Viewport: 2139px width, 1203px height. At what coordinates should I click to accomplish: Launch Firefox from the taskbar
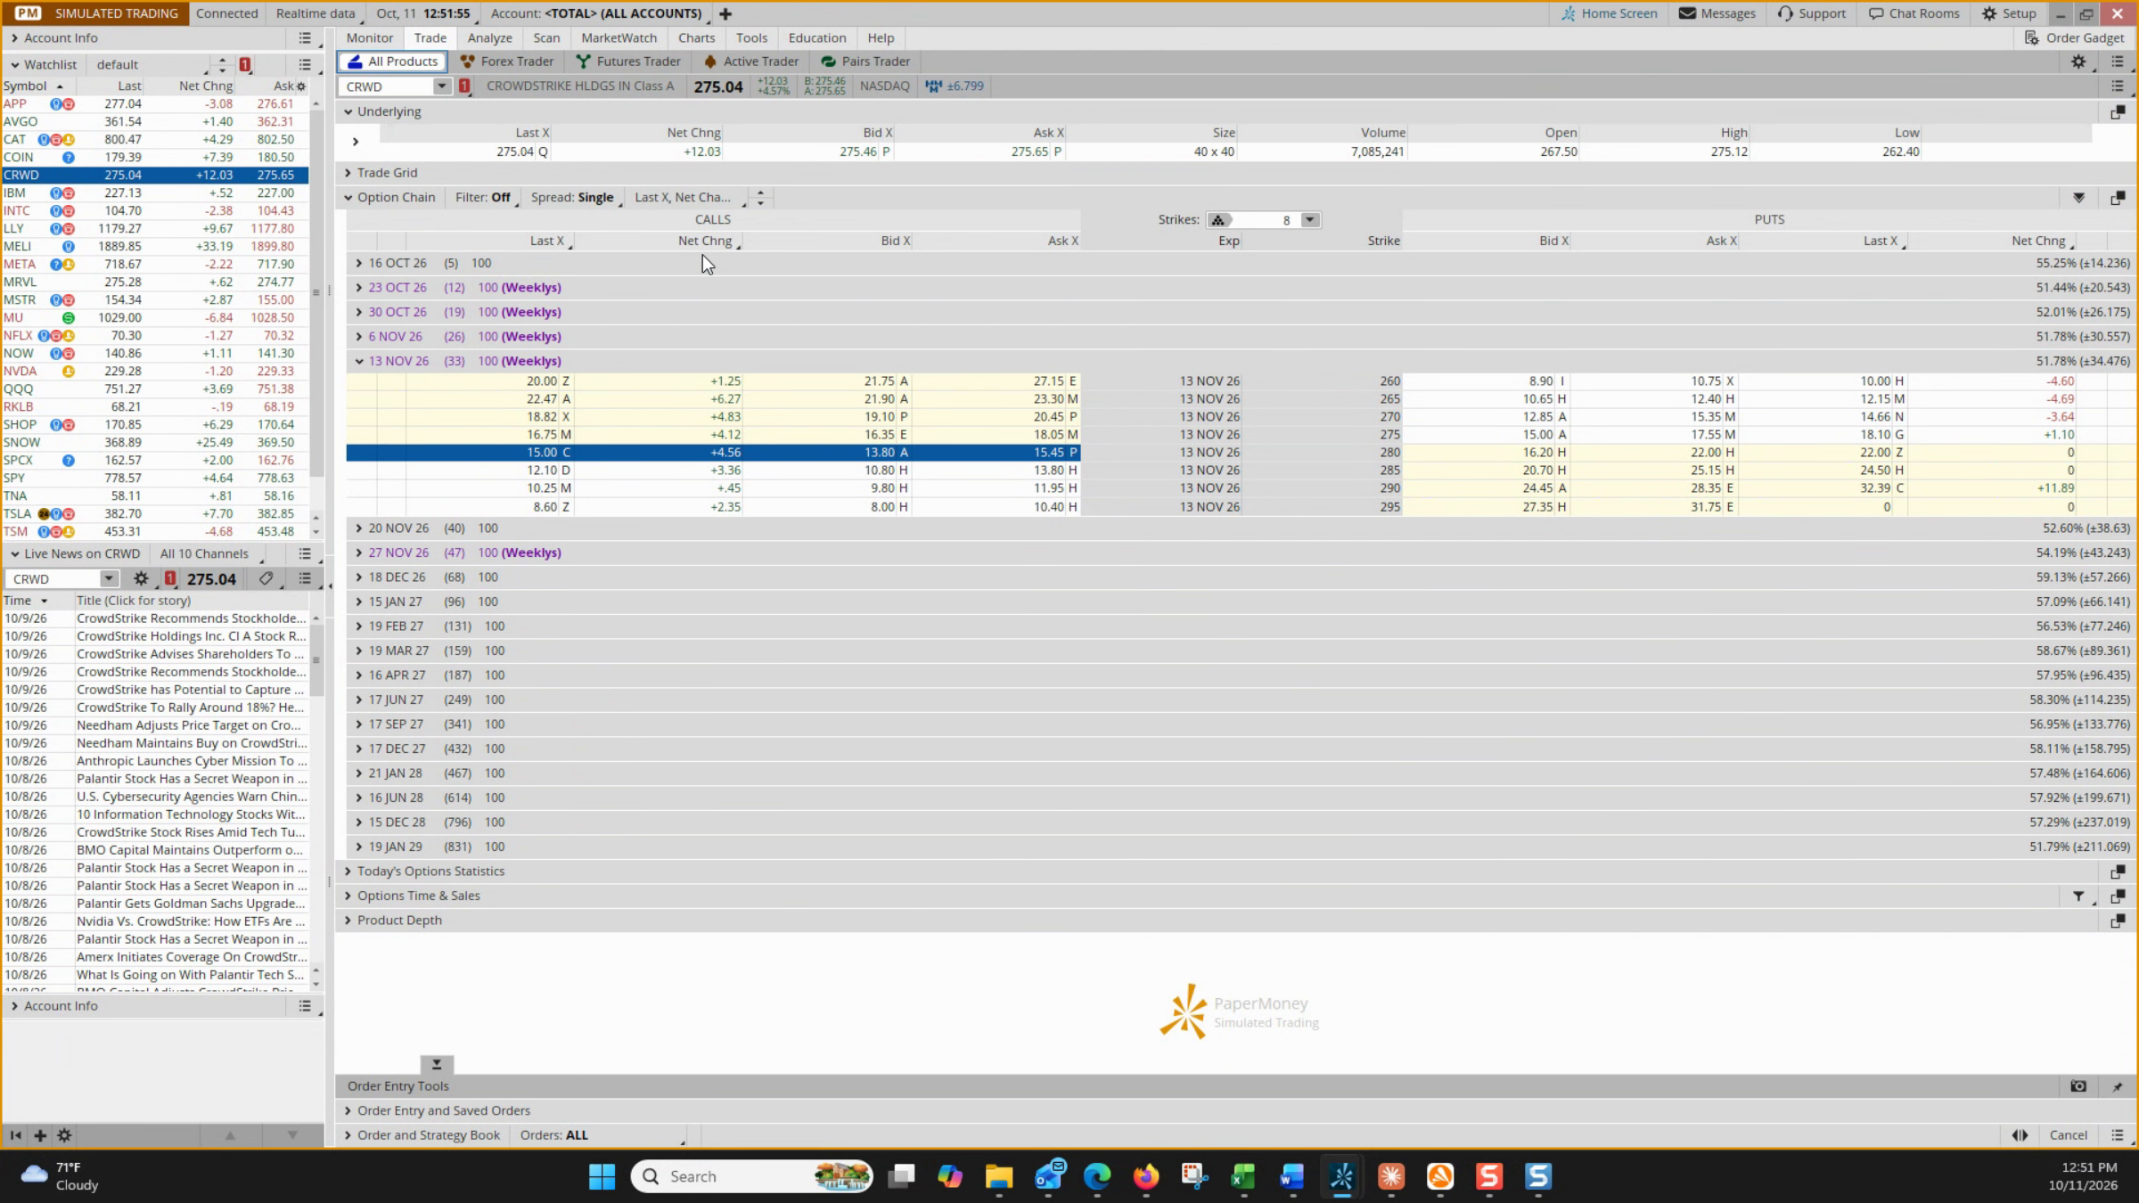[1145, 1176]
